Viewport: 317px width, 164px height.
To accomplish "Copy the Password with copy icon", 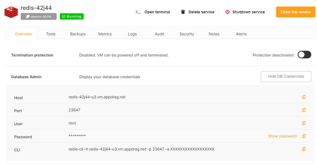I will [x=304, y=136].
